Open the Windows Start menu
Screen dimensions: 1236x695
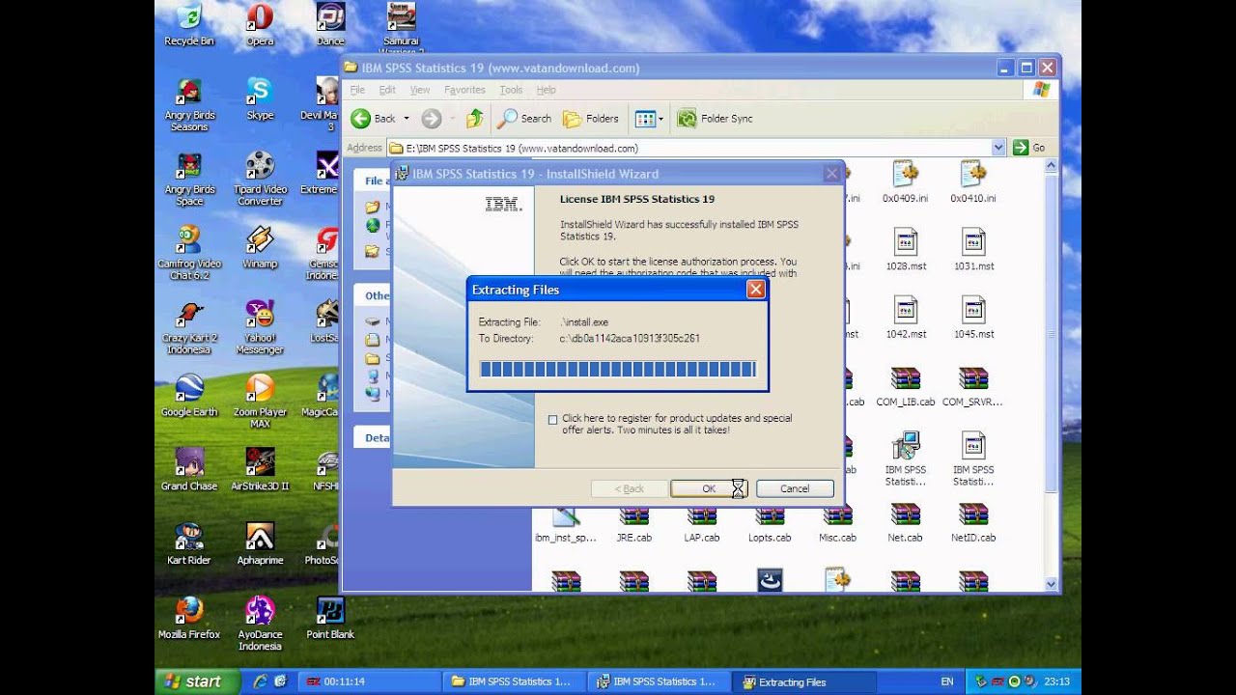(x=196, y=681)
